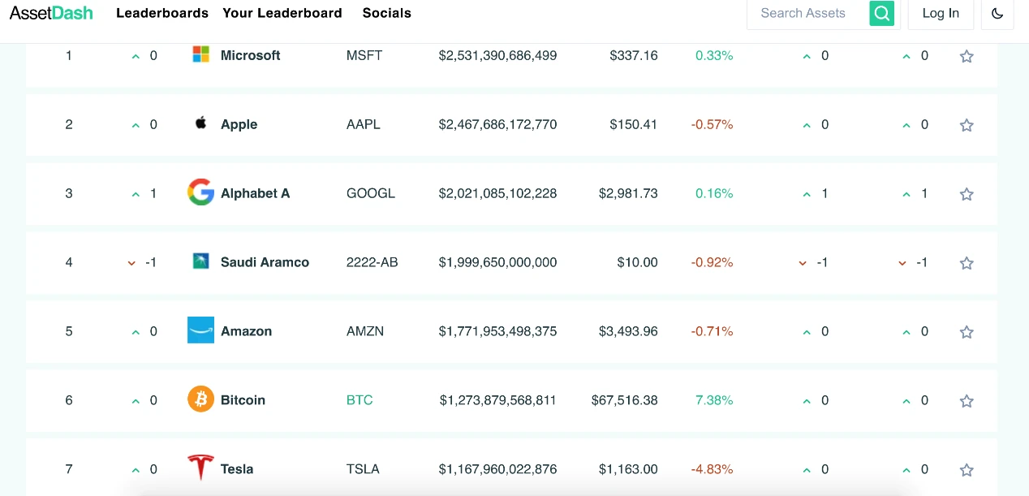Click the green search magnifier button

pyautogui.click(x=881, y=13)
